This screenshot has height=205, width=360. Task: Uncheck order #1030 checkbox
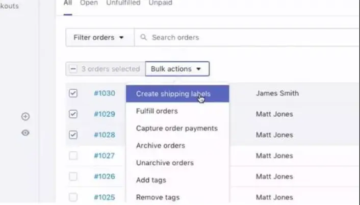click(x=73, y=93)
